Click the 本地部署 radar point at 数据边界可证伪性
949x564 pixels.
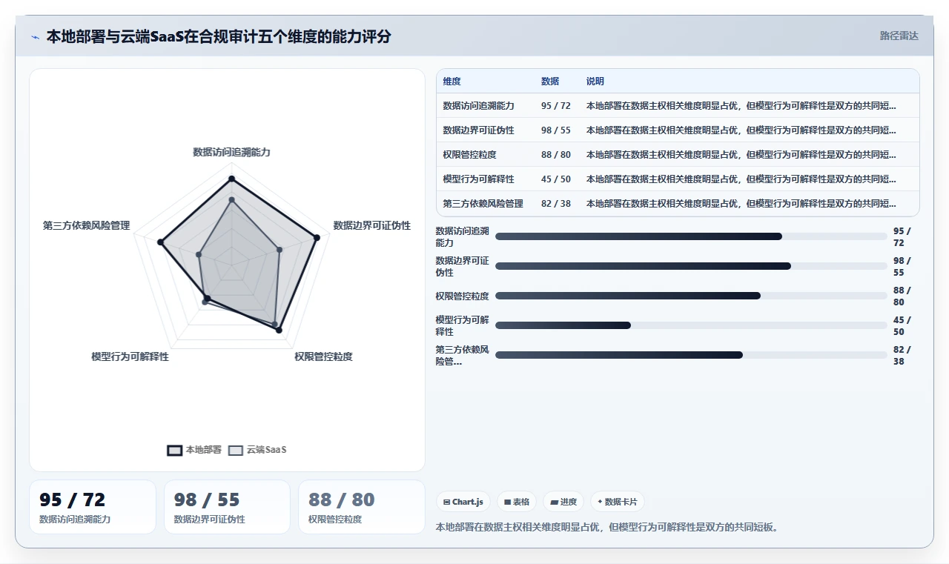tap(317, 237)
